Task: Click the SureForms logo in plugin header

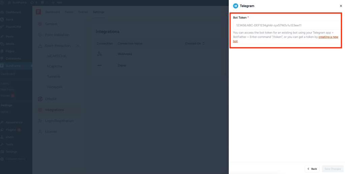Action: tap(38, 12)
